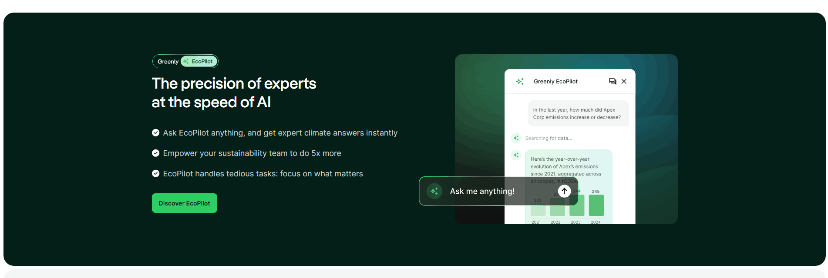
Task: Send message with the up arrow button
Action: tap(564, 191)
